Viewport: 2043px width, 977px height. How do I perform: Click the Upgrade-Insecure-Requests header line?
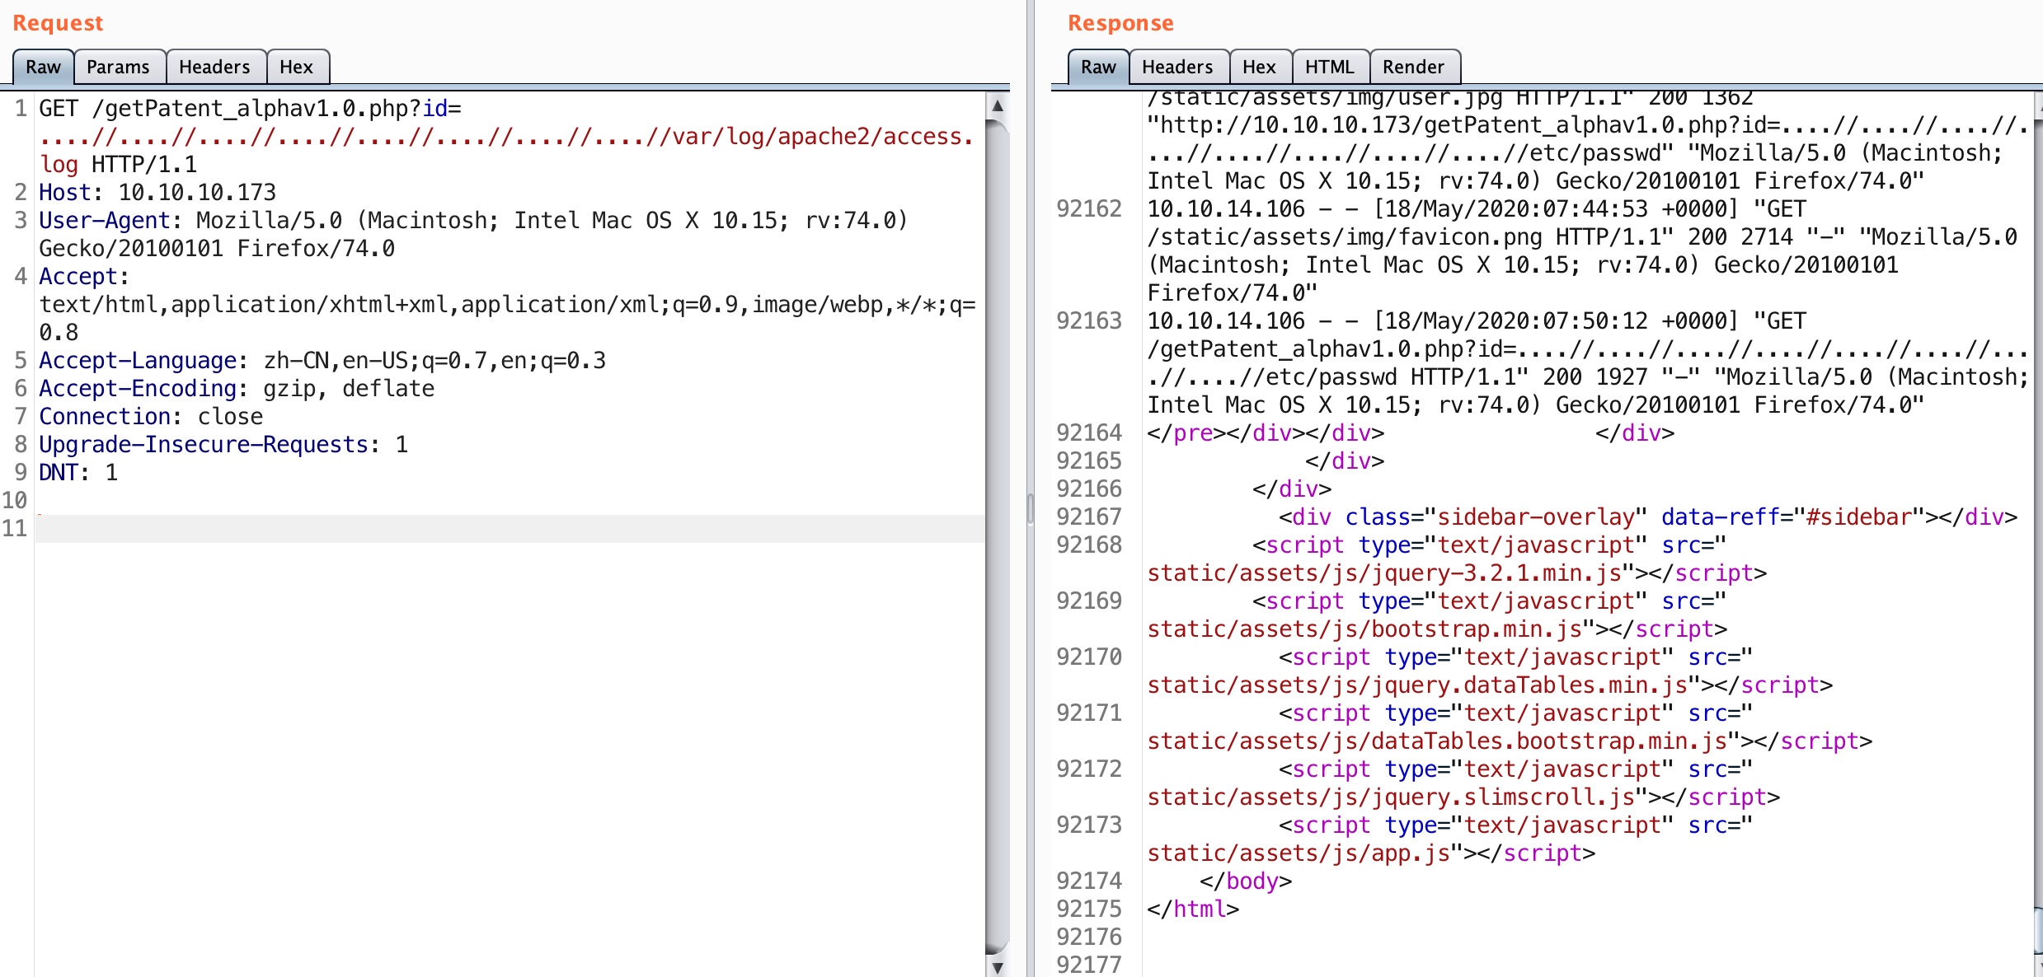pos(223,444)
